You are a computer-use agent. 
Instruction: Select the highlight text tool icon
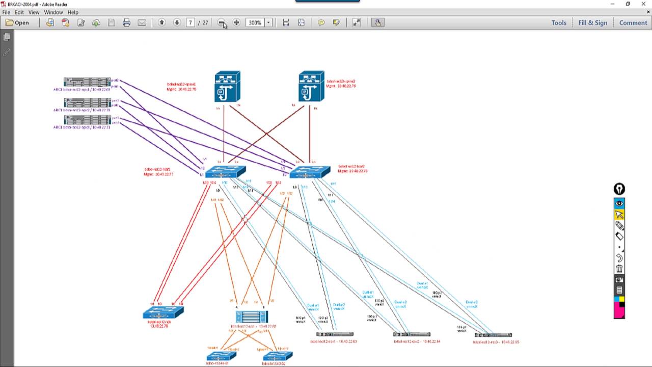(x=336, y=22)
